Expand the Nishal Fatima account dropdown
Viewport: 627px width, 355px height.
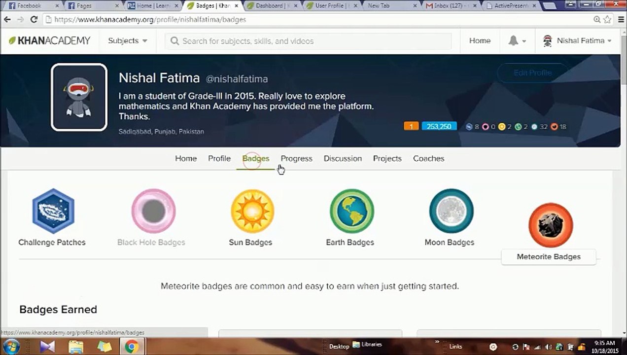click(x=610, y=41)
